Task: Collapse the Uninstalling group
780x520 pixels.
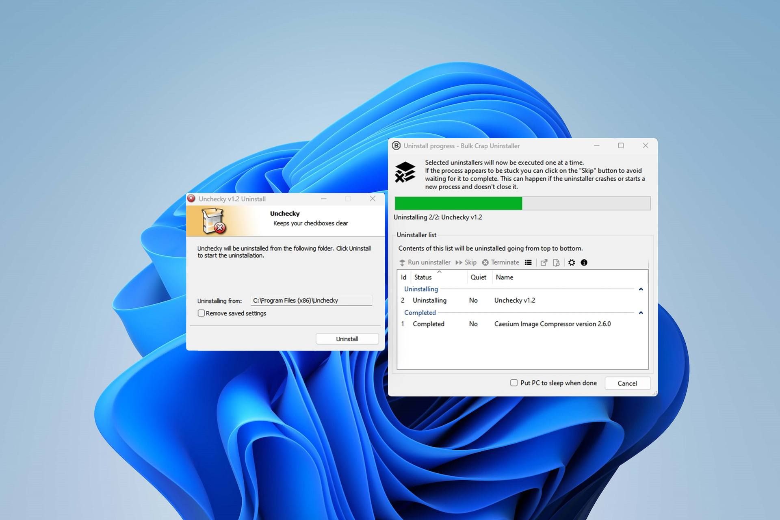Action: pos(641,289)
